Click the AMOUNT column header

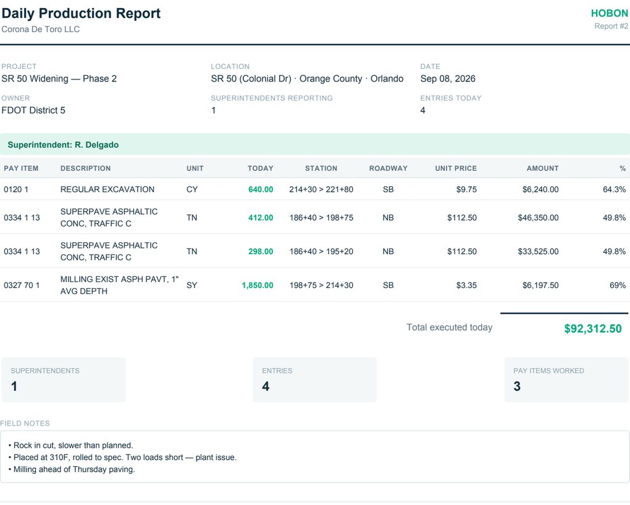[542, 168]
